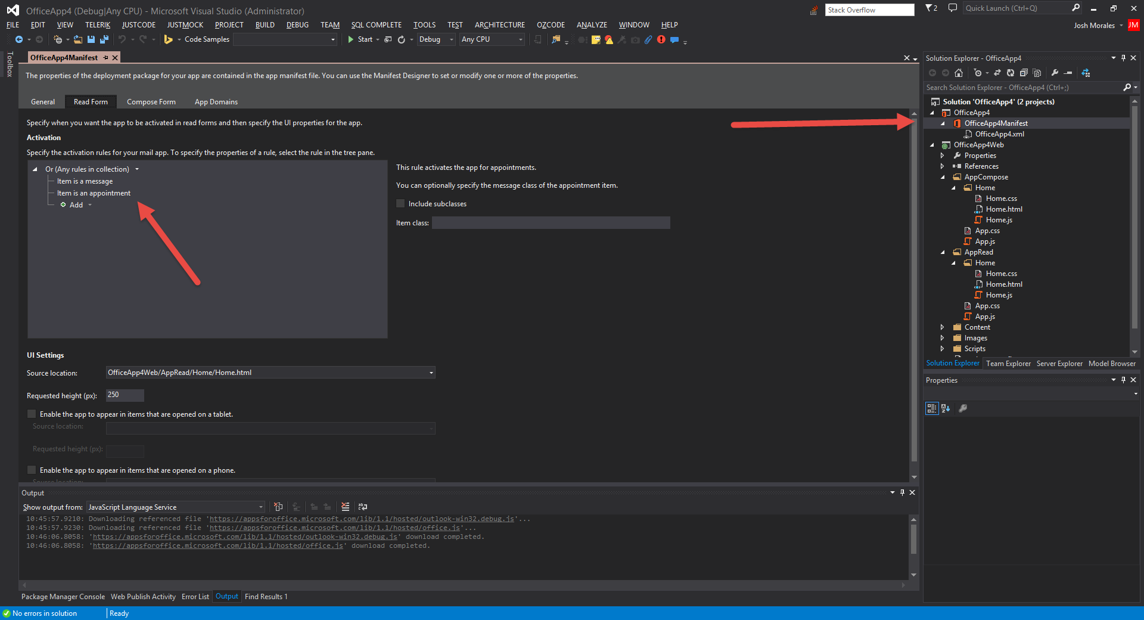This screenshot has width=1144, height=620.
Task: Expand the References node
Action: click(x=943, y=166)
